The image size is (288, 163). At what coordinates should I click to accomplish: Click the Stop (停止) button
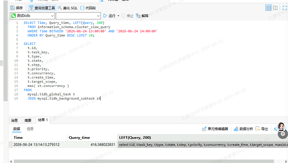[127, 16]
